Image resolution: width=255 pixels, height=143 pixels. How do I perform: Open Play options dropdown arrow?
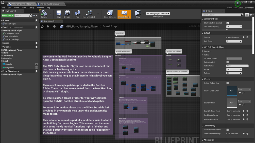pyautogui.click(x=144, y=14)
